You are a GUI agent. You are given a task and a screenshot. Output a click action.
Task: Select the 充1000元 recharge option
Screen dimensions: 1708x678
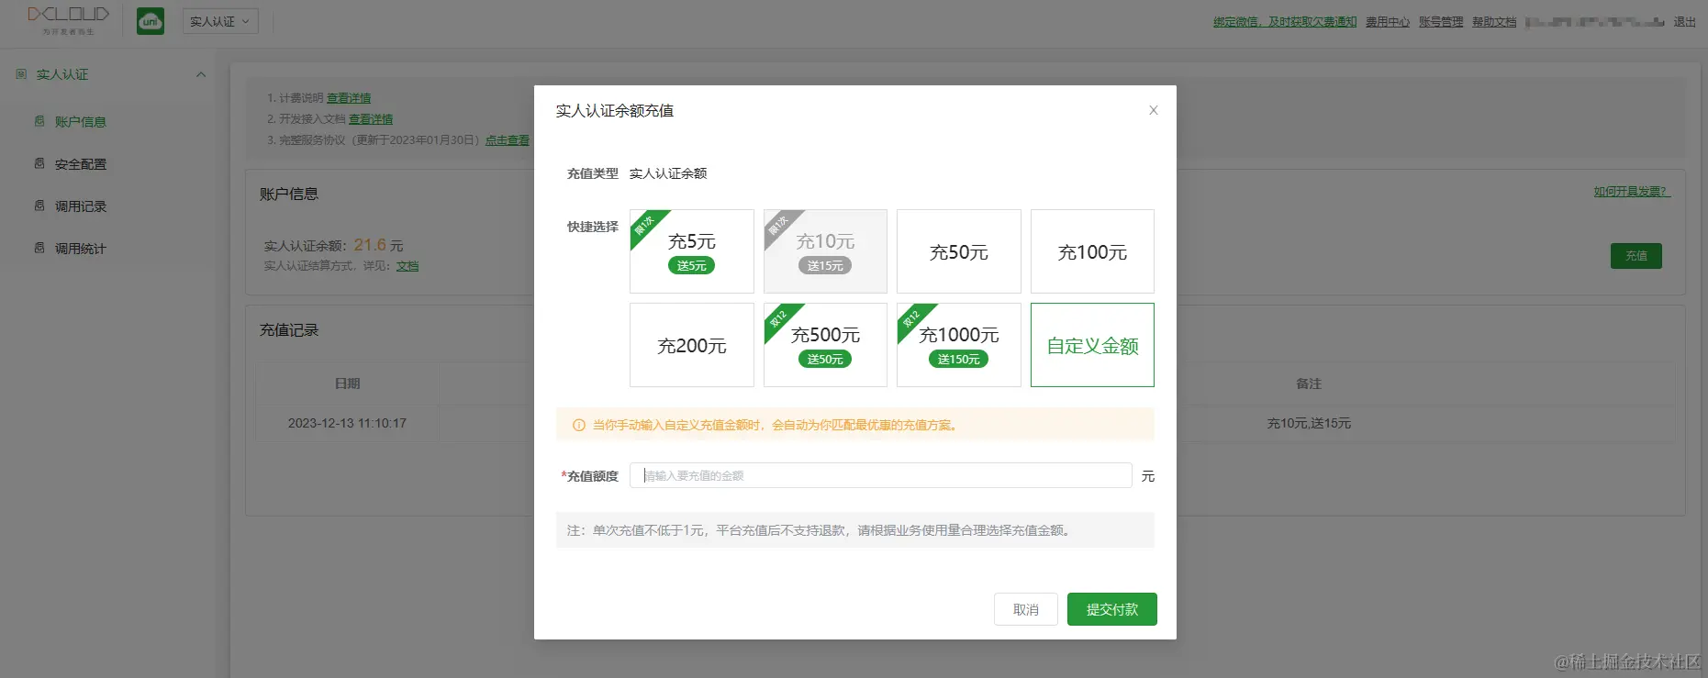(x=959, y=345)
